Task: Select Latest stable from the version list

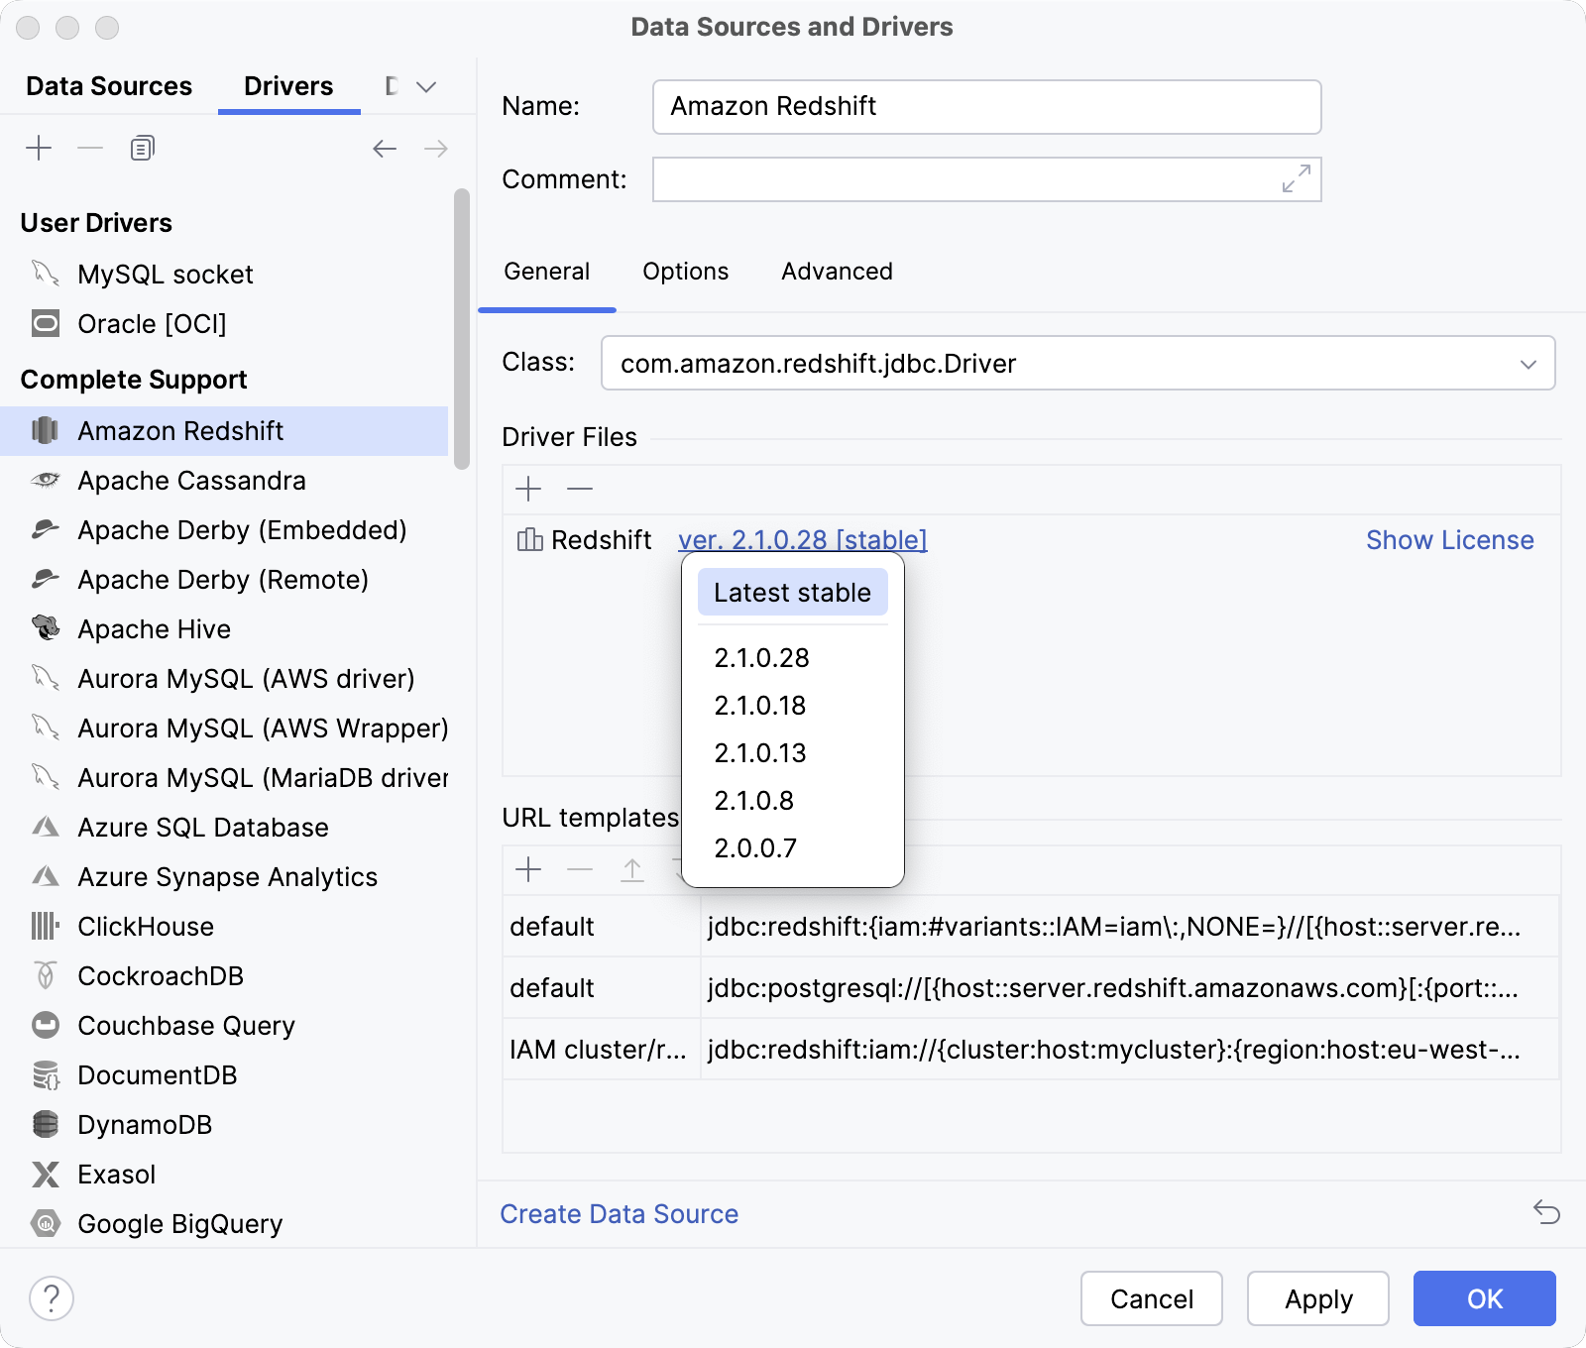Action: point(792,592)
